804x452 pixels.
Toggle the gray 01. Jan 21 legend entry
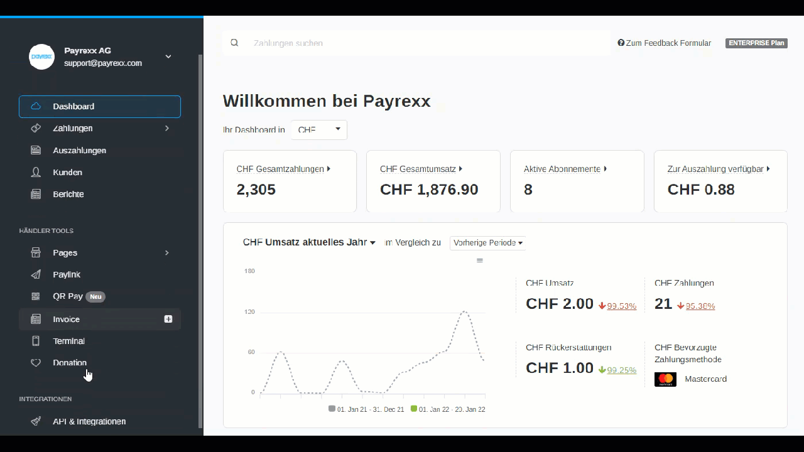[366, 409]
